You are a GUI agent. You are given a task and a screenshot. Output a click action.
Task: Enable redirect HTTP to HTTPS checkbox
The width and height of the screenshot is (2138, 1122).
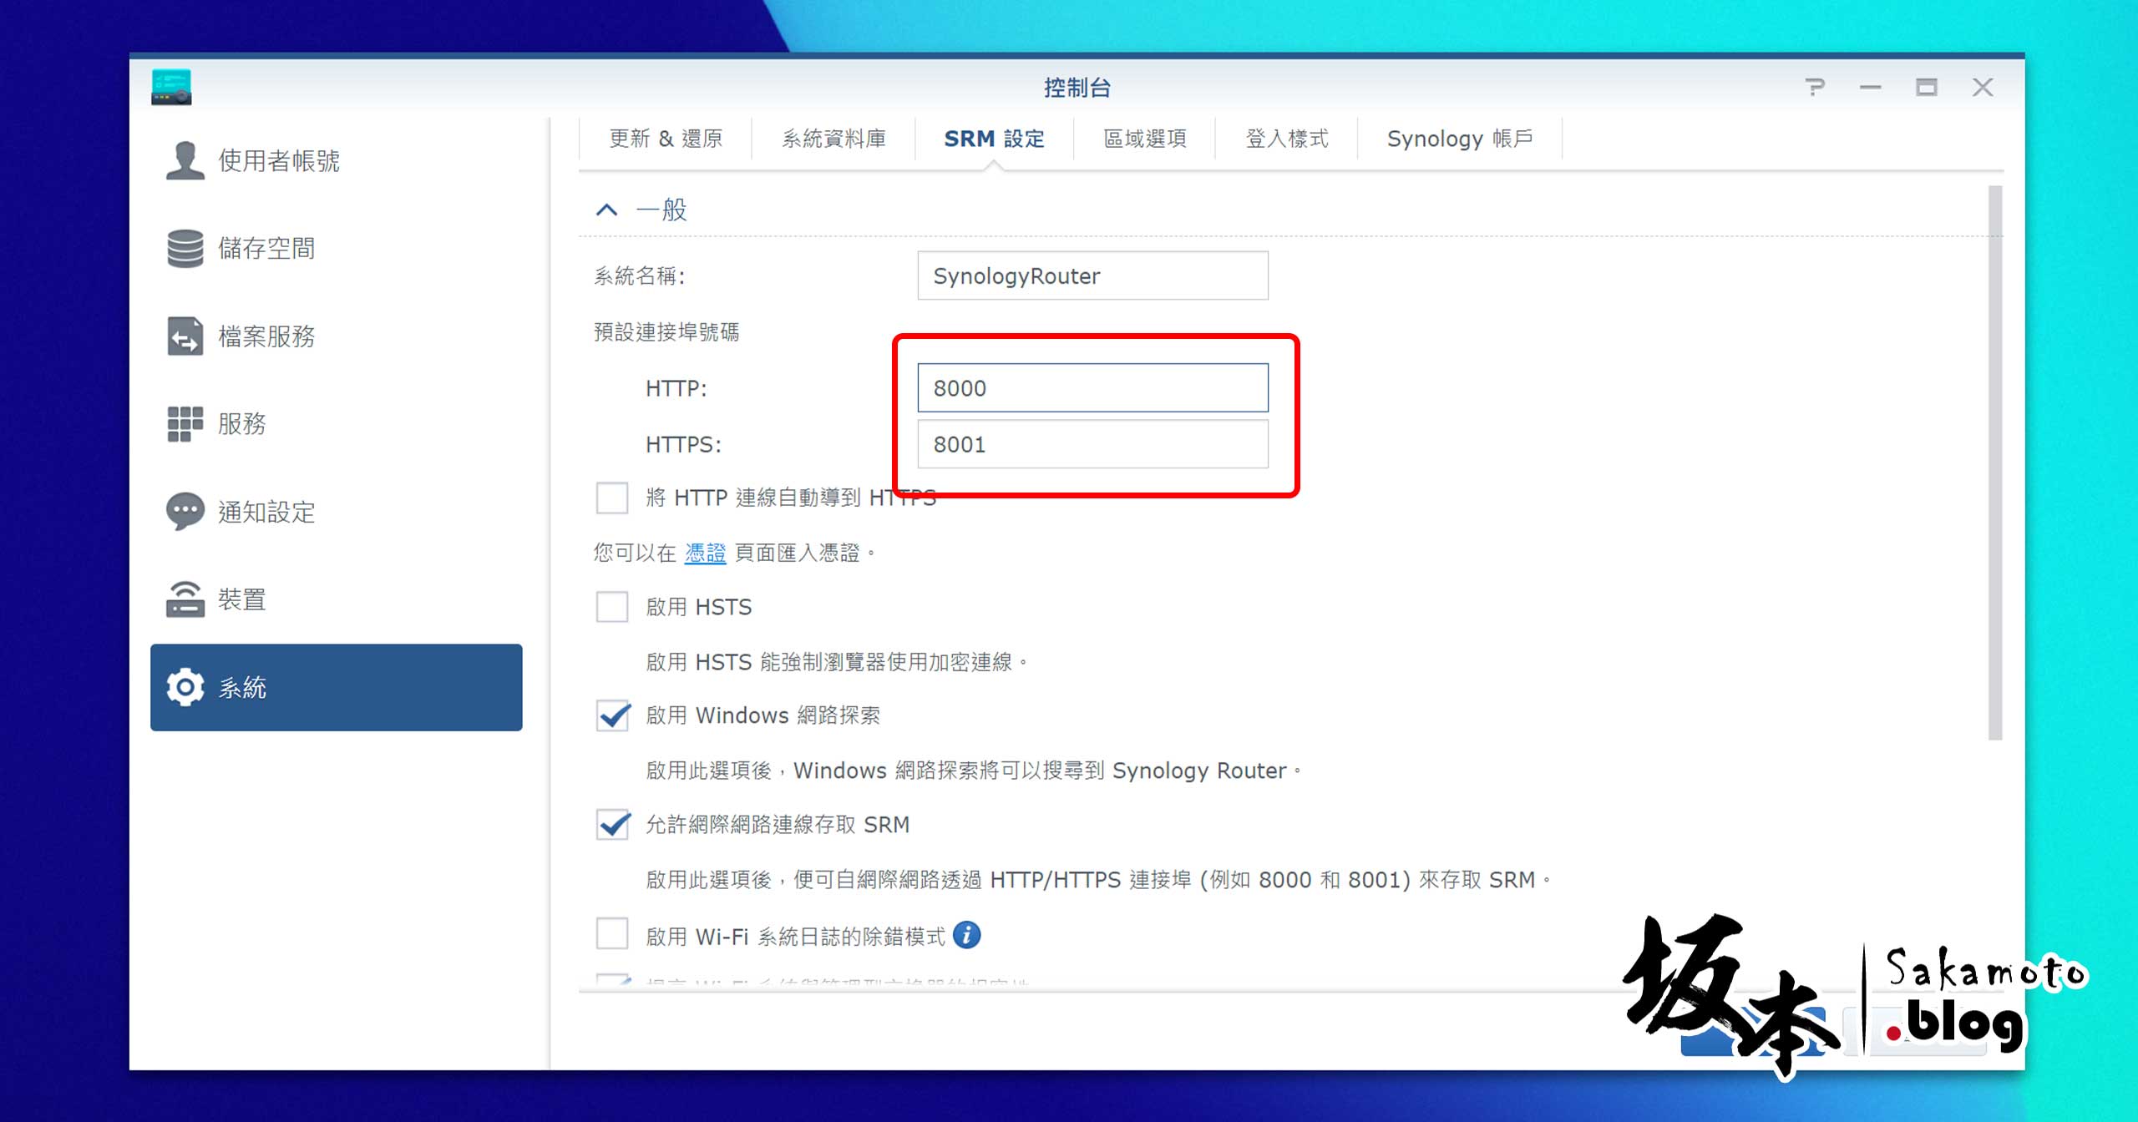coord(612,498)
